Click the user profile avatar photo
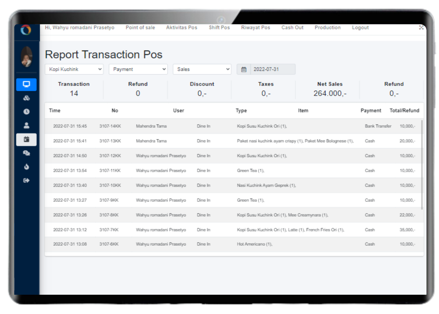The width and height of the screenshot is (439, 314). [x=27, y=57]
